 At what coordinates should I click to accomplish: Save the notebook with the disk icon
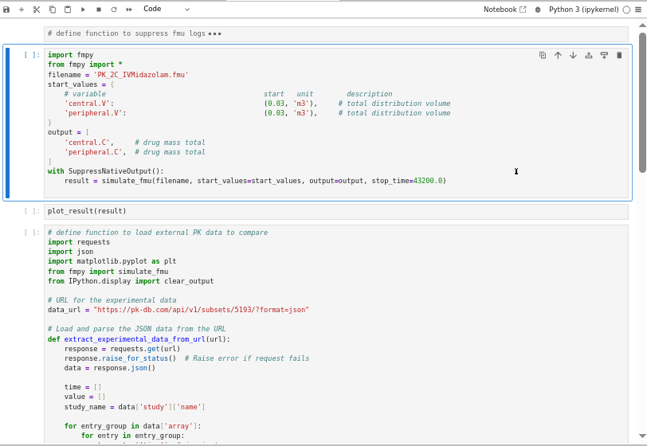(6, 10)
